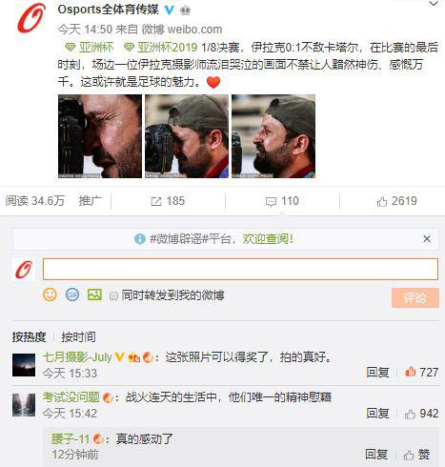
Task: Like the post with the 2619 thumbs-up icon
Action: (x=382, y=201)
